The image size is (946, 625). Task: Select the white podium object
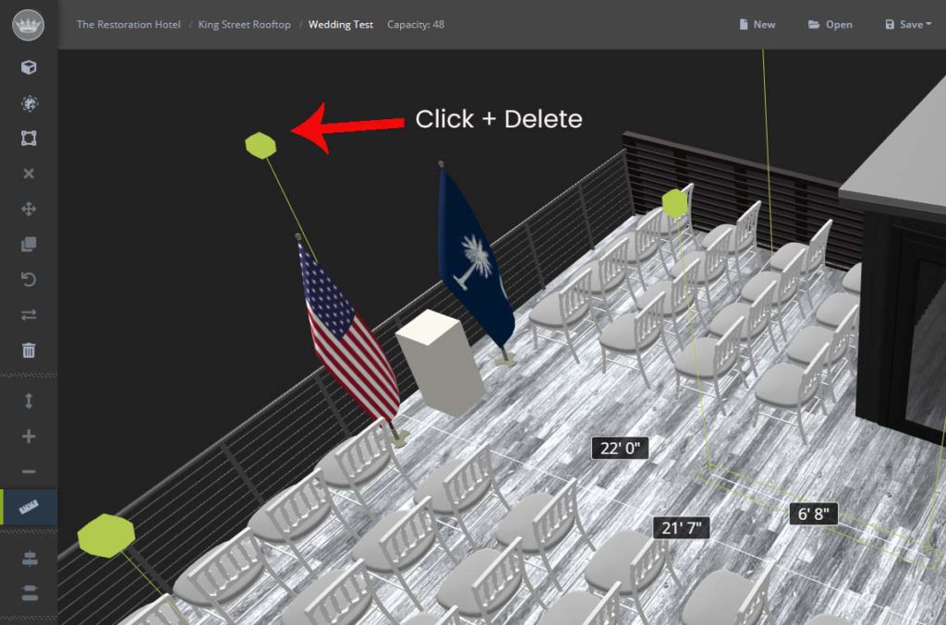[x=440, y=362]
